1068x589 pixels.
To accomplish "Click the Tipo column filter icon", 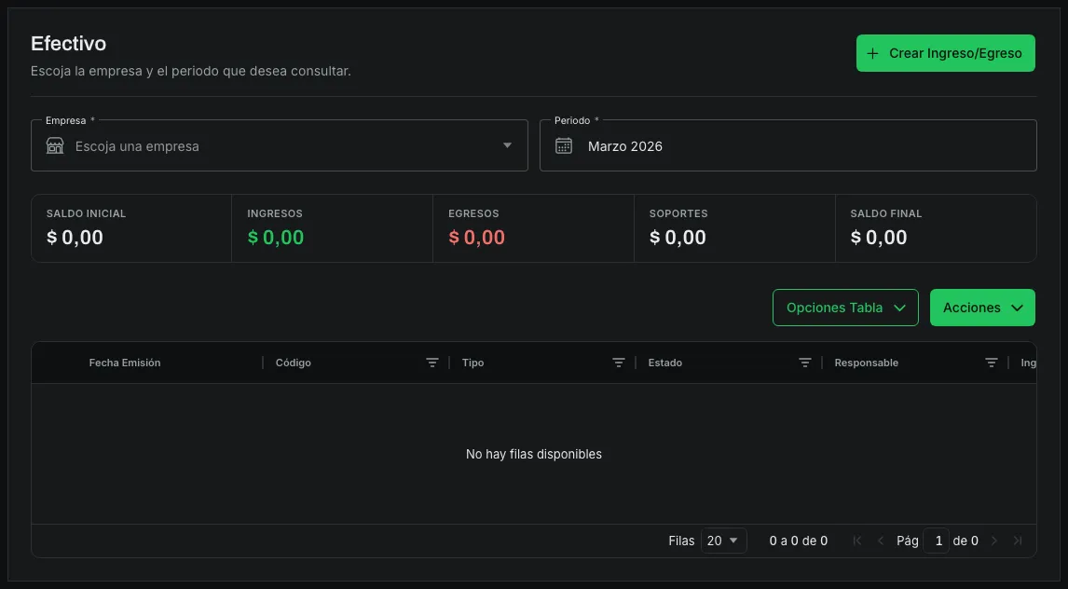I will (x=619, y=363).
